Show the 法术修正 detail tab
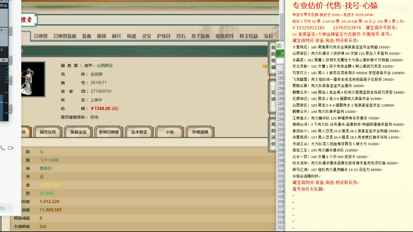The height and width of the screenshot is (232, 413). (x=139, y=132)
